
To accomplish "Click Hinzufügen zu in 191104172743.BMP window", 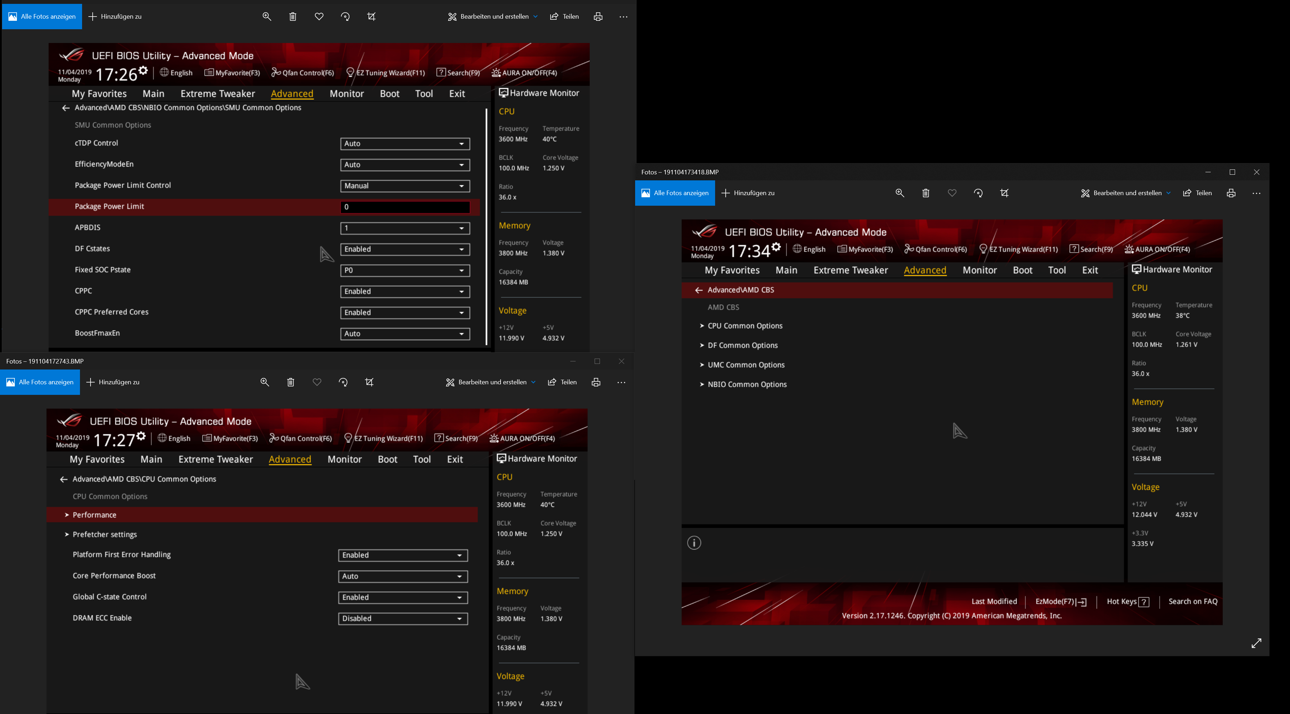I will (113, 382).
